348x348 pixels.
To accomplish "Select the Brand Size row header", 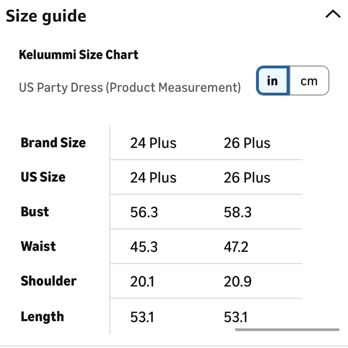I will [x=53, y=143].
